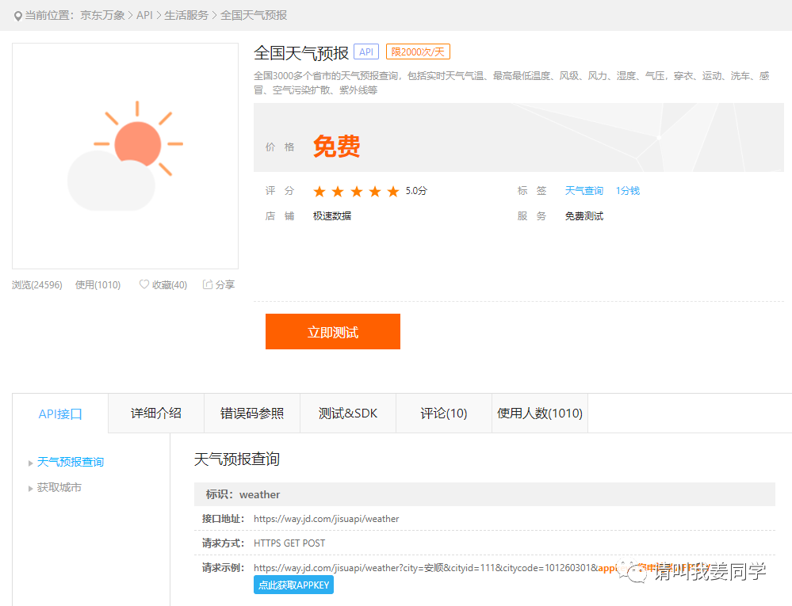Viewport: 792px width, 606px height.
Task: Click the 天气预报查询 section heading
Action: click(237, 459)
